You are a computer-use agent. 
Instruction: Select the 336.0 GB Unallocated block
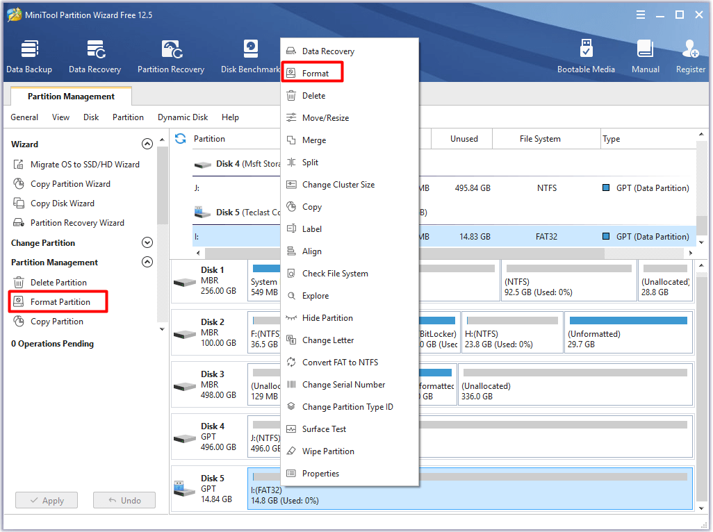pyautogui.click(x=575, y=384)
